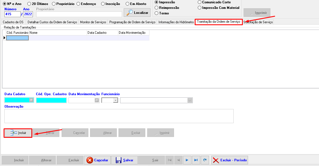319x166 pixels.
Task: Click the refresh navigation icon
Action: (205, 160)
